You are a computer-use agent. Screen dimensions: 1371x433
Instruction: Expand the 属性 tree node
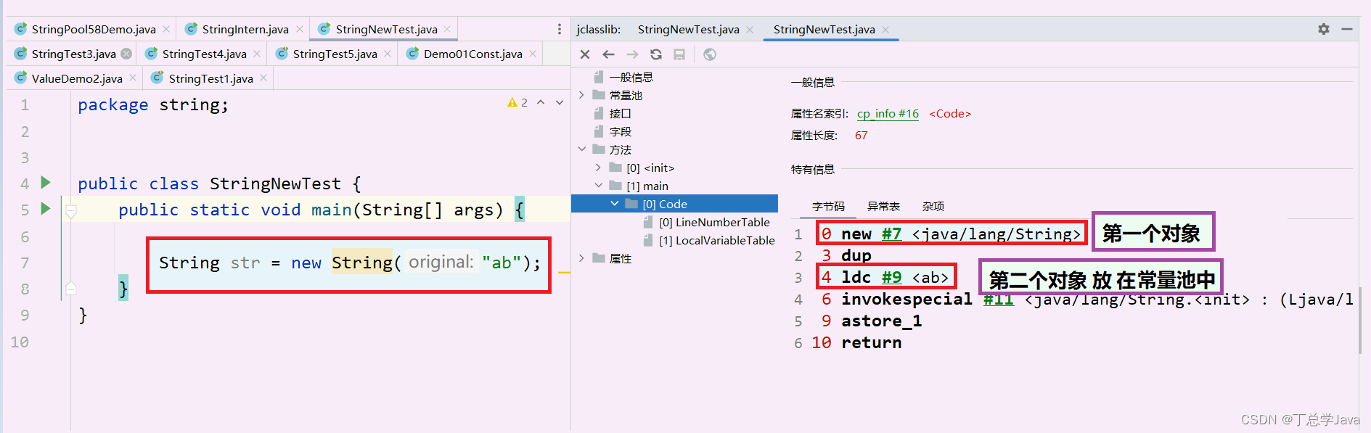pyautogui.click(x=581, y=258)
